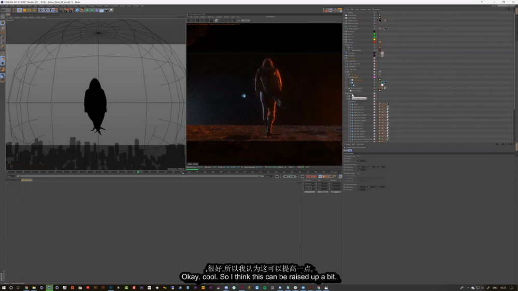This screenshot has width=518, height=291.
Task: Select the Fog Layer 2 object in tree
Action: coord(351,53)
